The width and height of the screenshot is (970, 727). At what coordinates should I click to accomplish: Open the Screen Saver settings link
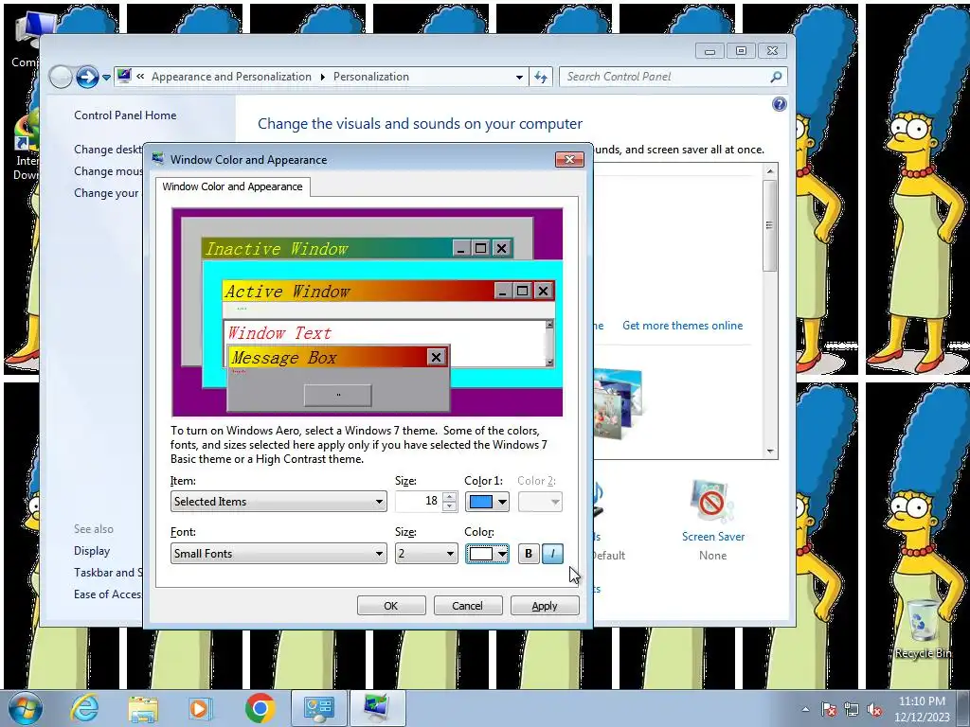pyautogui.click(x=713, y=537)
